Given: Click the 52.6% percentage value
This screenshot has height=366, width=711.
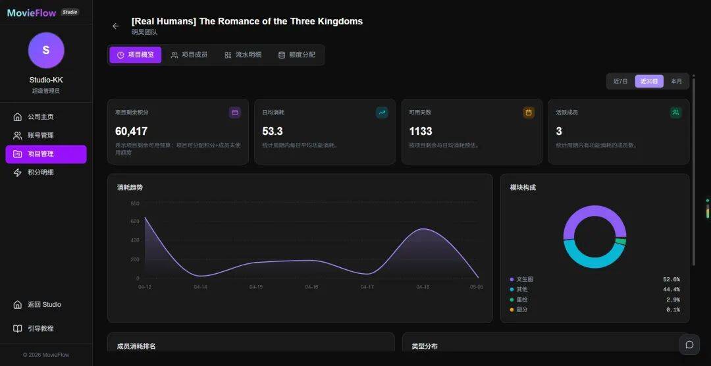Looking at the screenshot, I should [671, 279].
